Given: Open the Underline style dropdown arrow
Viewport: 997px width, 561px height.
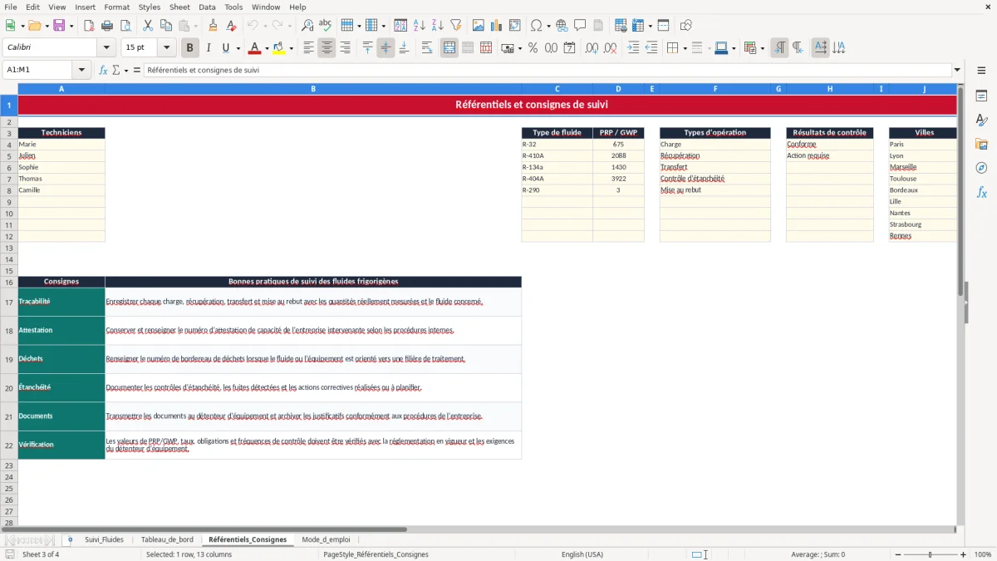Looking at the screenshot, I should [x=238, y=48].
